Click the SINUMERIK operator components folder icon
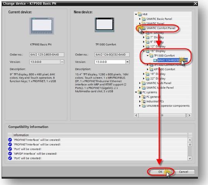Viewport: 208px width, 185px height. pyautogui.click(x=144, y=106)
